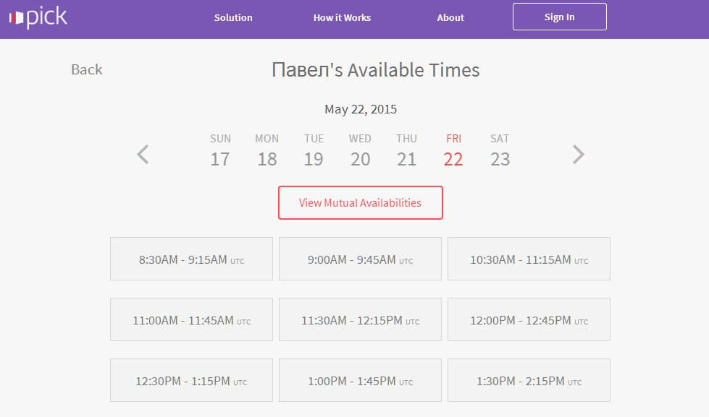Screen dimensions: 709x417
Task: Navigate to the About page
Action: [x=450, y=17]
